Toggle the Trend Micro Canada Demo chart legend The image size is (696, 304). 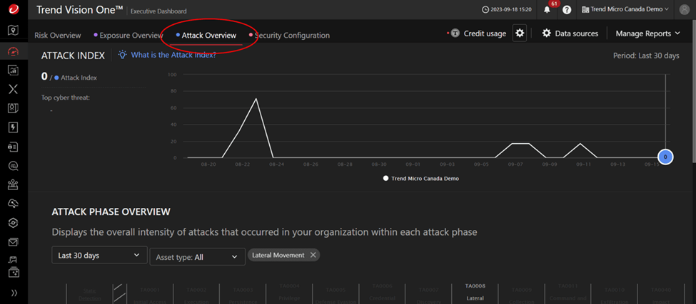[x=420, y=178]
